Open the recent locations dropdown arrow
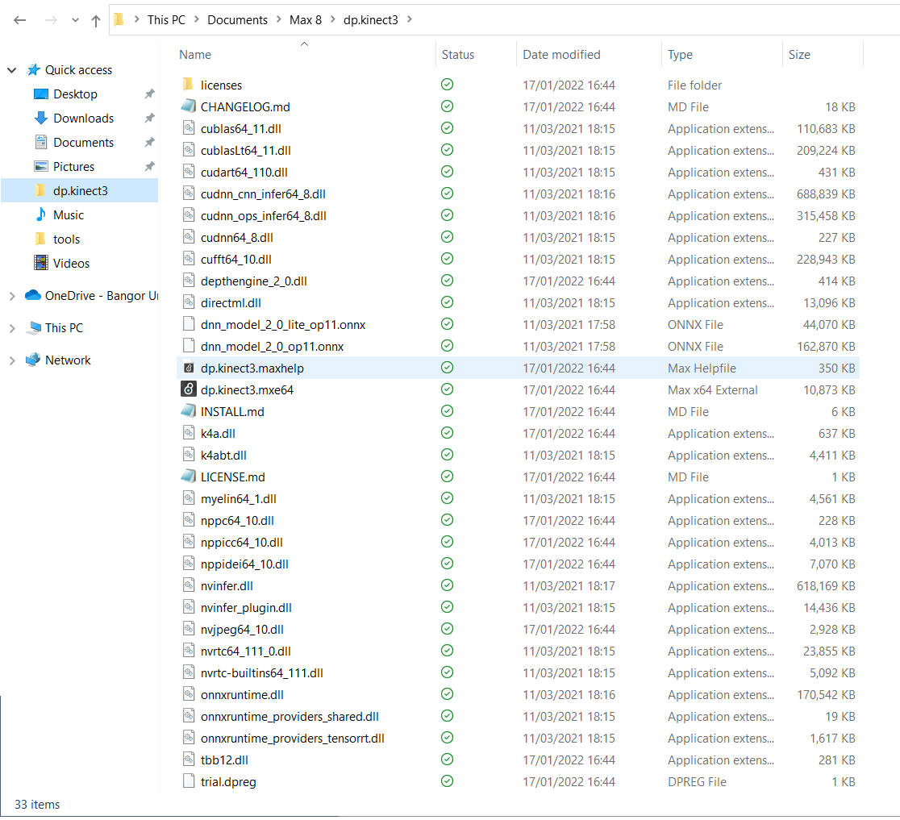The image size is (900, 820). tap(75, 20)
